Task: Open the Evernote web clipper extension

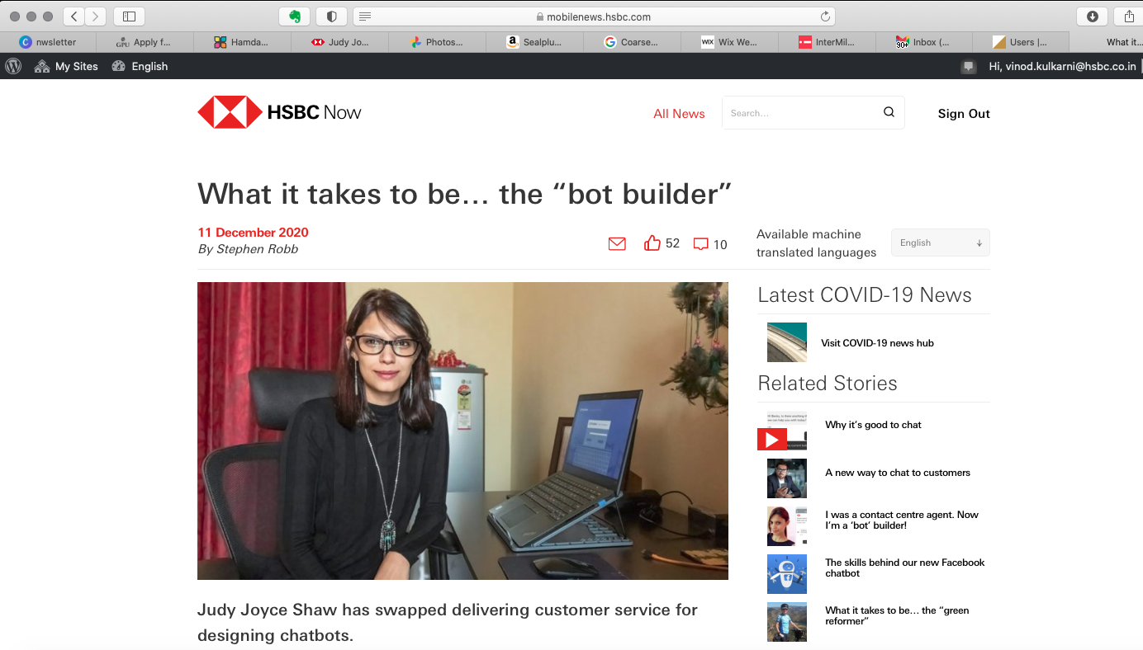Action: coord(295,16)
